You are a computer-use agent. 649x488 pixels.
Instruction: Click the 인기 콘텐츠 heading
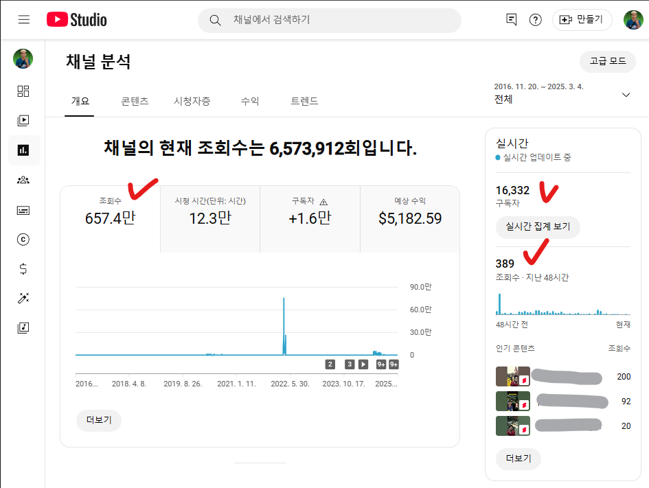[x=515, y=349]
